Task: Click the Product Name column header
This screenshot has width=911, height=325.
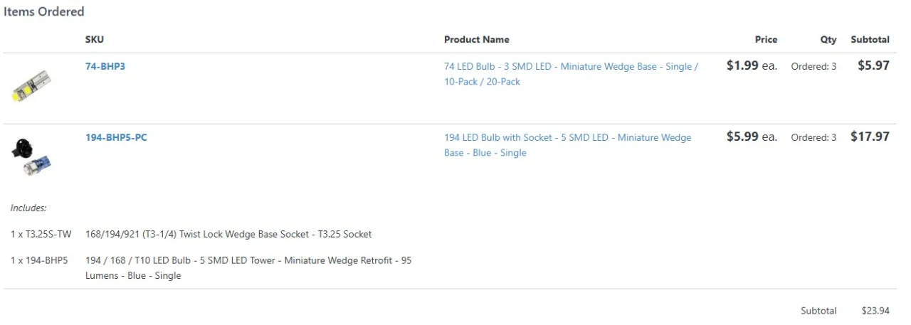Action: (476, 40)
